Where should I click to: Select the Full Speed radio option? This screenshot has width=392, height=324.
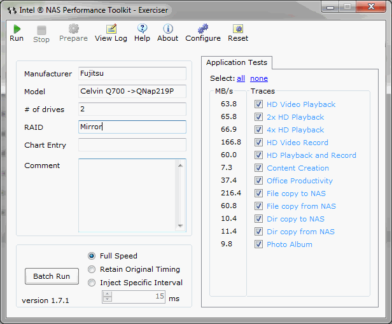(x=92, y=256)
